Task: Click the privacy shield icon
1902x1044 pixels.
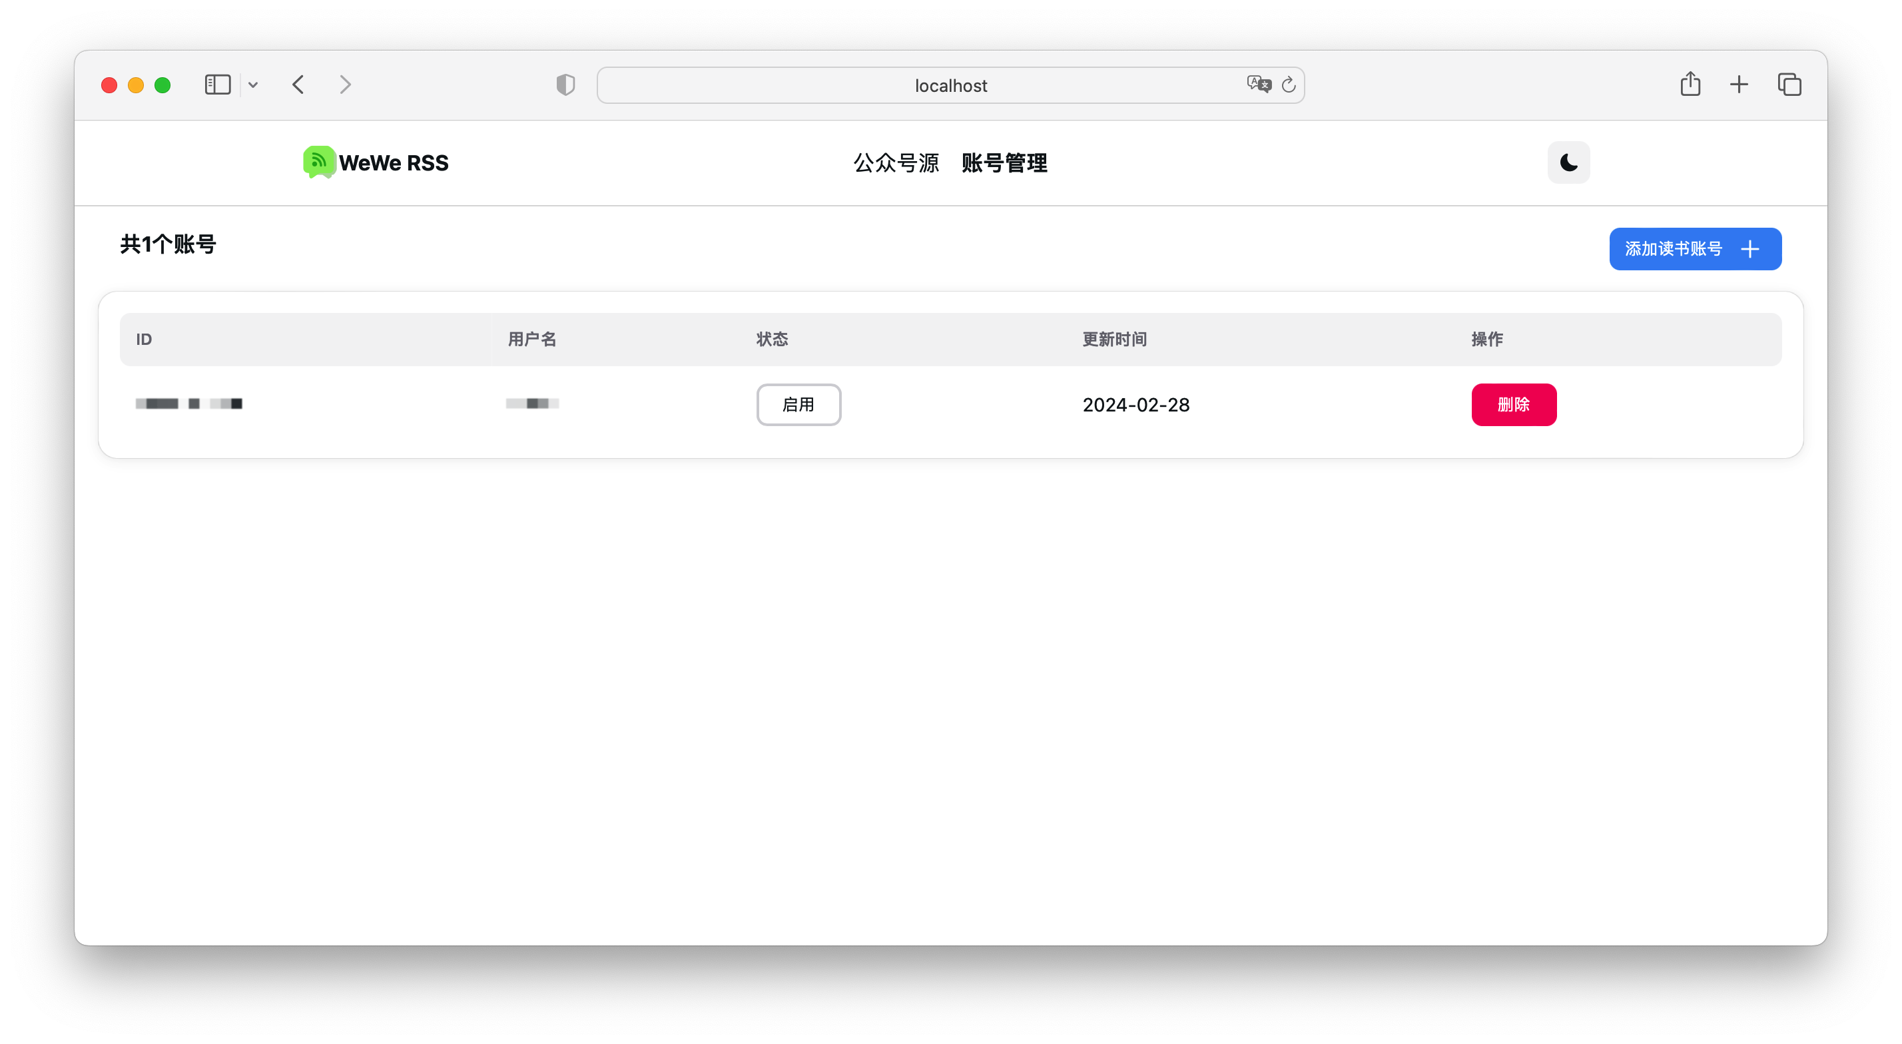Action: (x=564, y=84)
